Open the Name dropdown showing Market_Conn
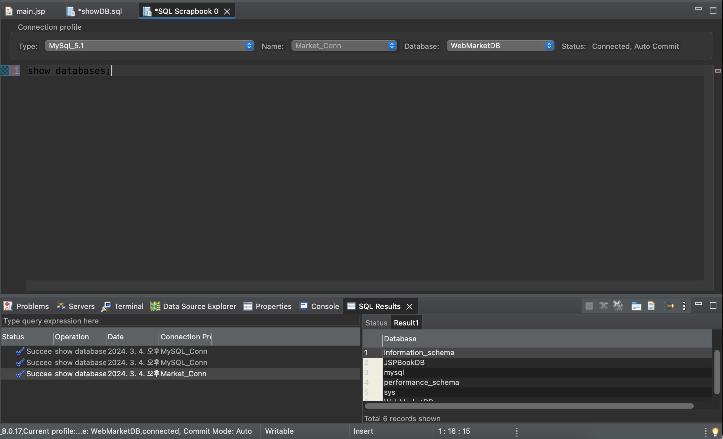The image size is (723, 439). click(344, 46)
